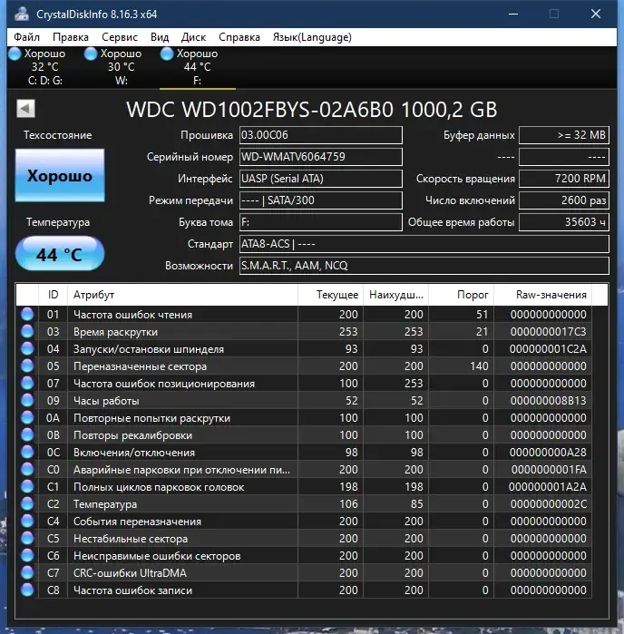Screen dimensions: 624x634
Task: Click the Наихудш... column header
Action: 396,295
